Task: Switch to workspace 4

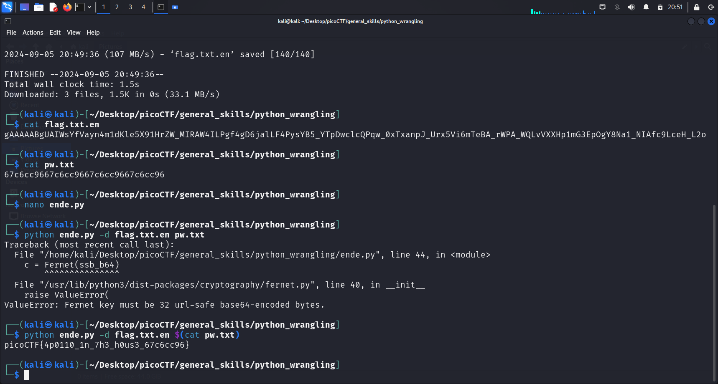Action: click(143, 7)
